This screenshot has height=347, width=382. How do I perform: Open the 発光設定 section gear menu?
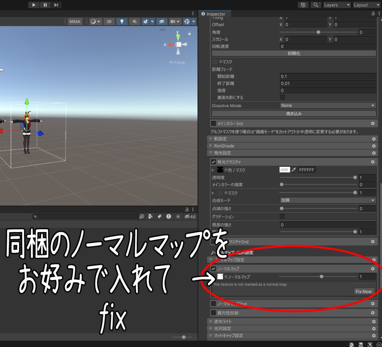click(373, 153)
